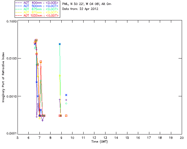
Task: Click the red square peak just after 7 hours
Action: (41, 61)
